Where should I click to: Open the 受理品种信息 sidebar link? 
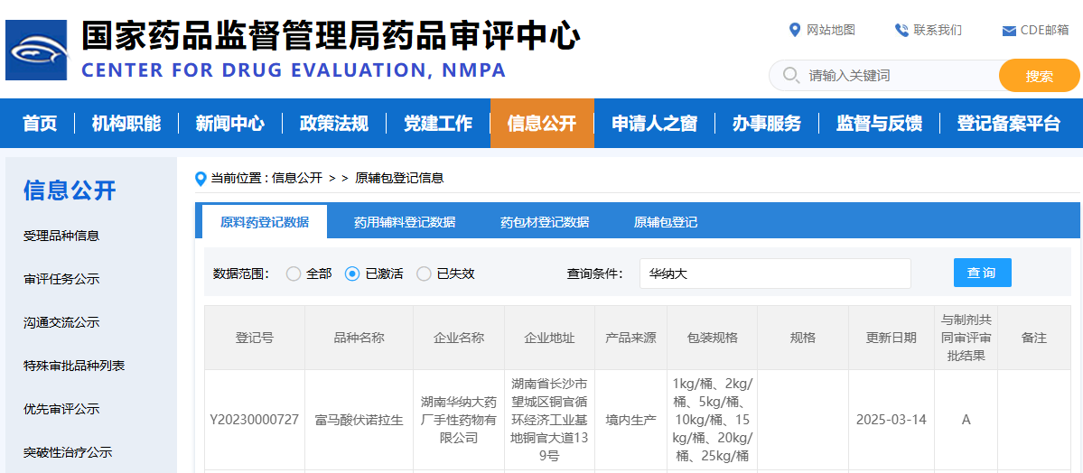point(61,236)
